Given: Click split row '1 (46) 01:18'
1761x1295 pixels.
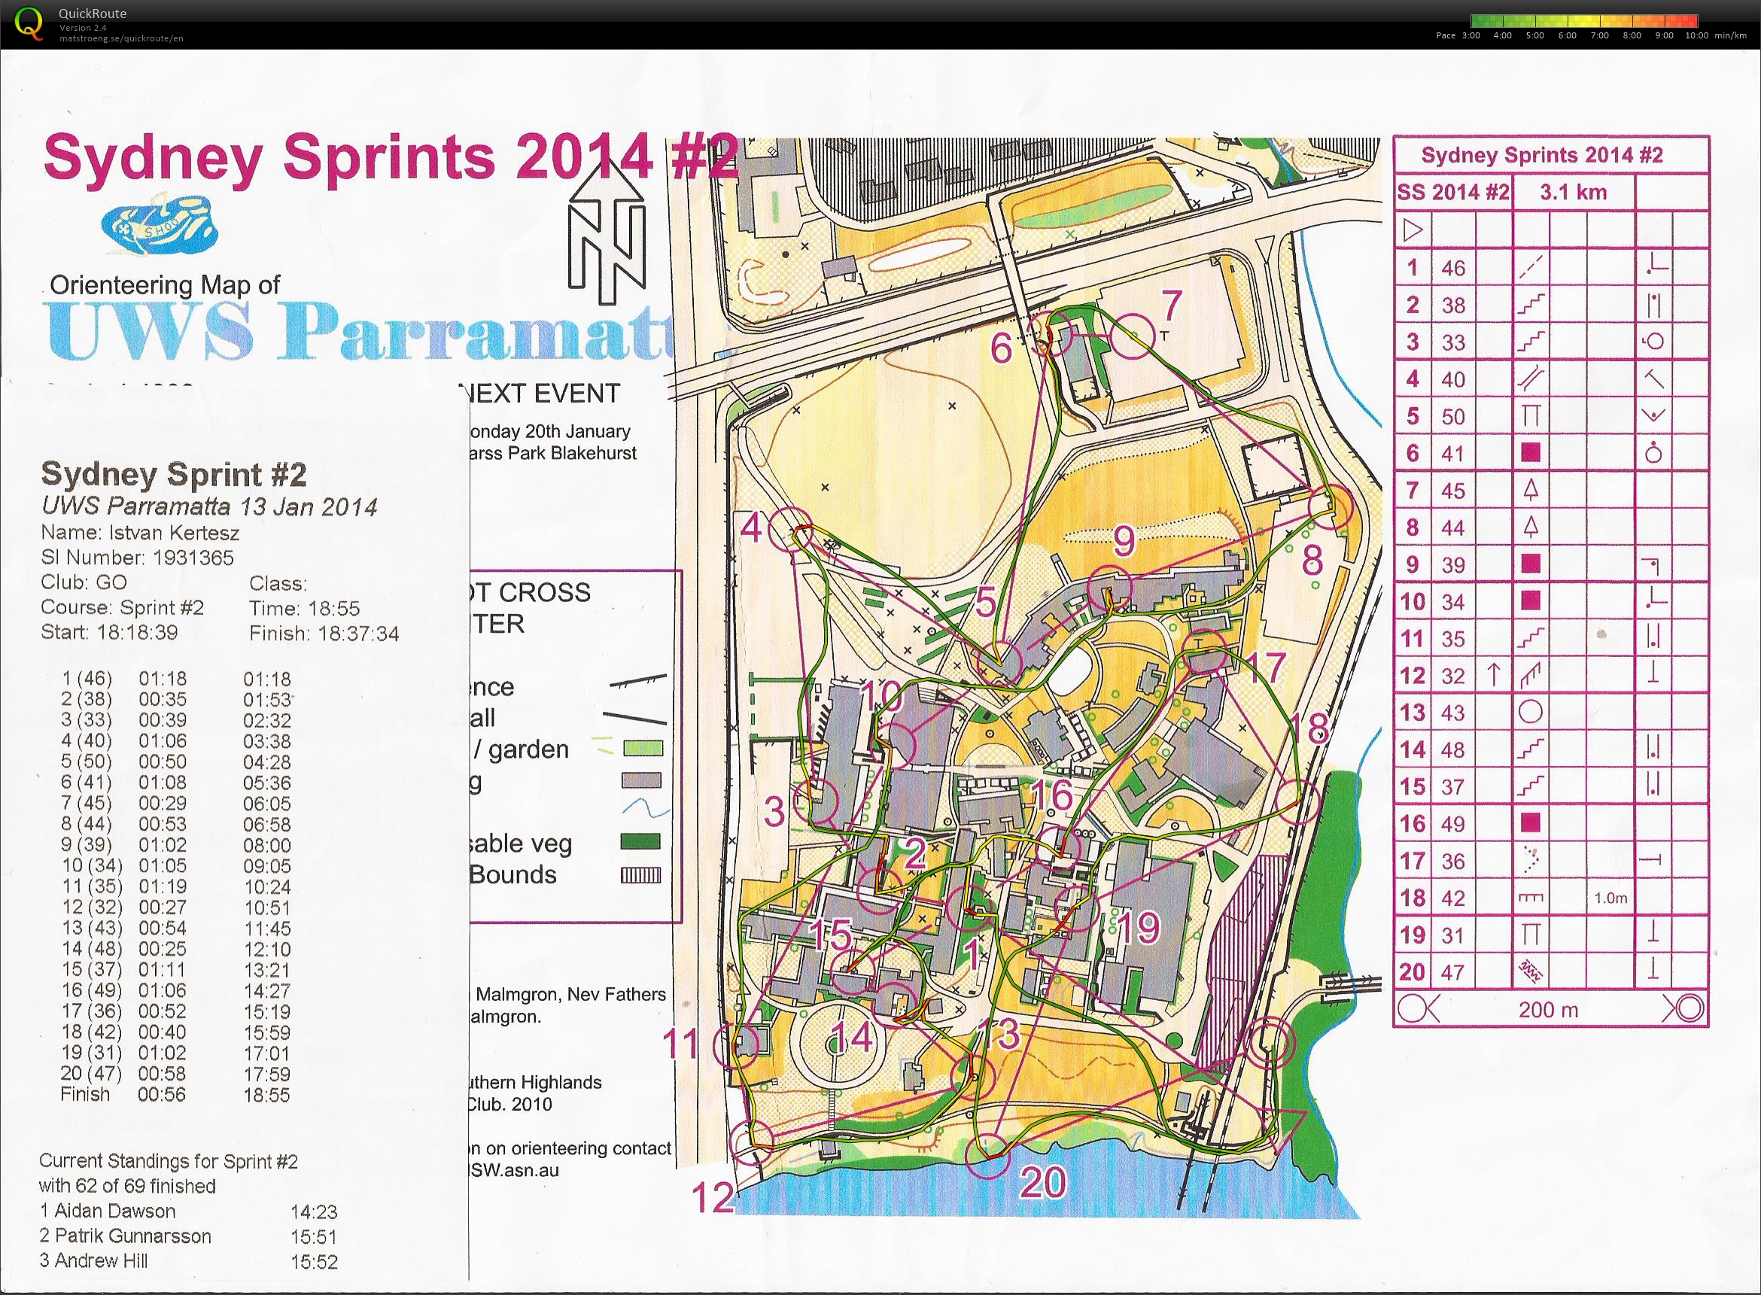Looking at the screenshot, I should 176,679.
